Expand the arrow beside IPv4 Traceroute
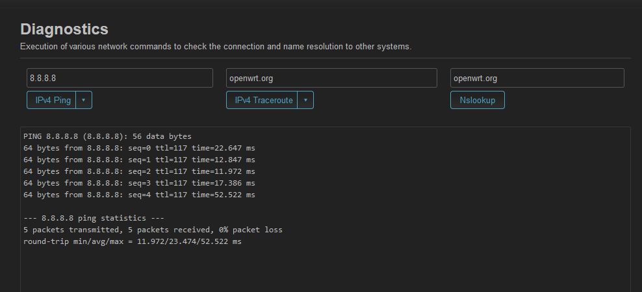This screenshot has height=292, width=642. [x=305, y=100]
